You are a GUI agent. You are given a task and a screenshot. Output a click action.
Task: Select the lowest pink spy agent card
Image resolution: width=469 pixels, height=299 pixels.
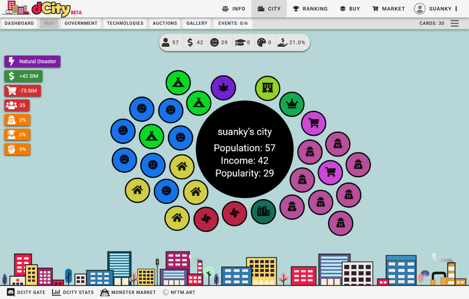tap(341, 223)
